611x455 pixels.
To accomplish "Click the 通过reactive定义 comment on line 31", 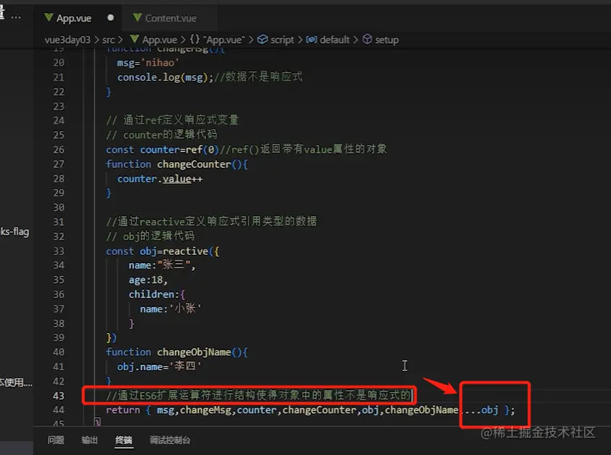I will coord(212,221).
